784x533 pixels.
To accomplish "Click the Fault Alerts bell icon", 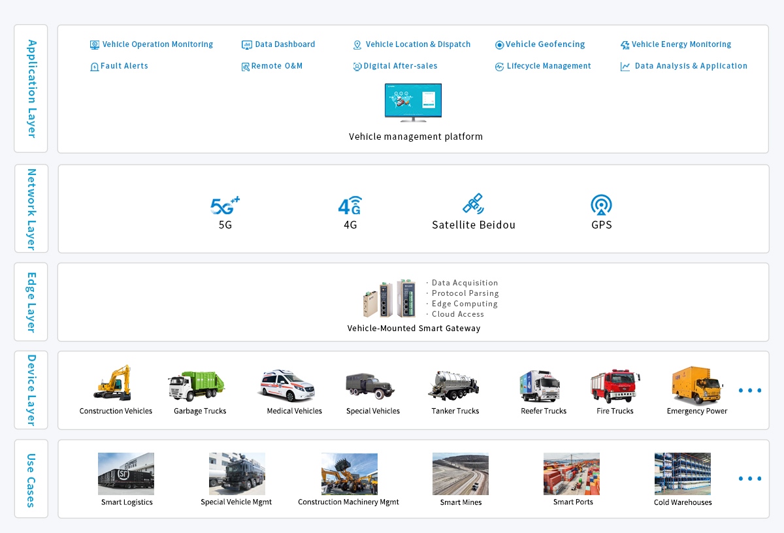I will pos(94,67).
